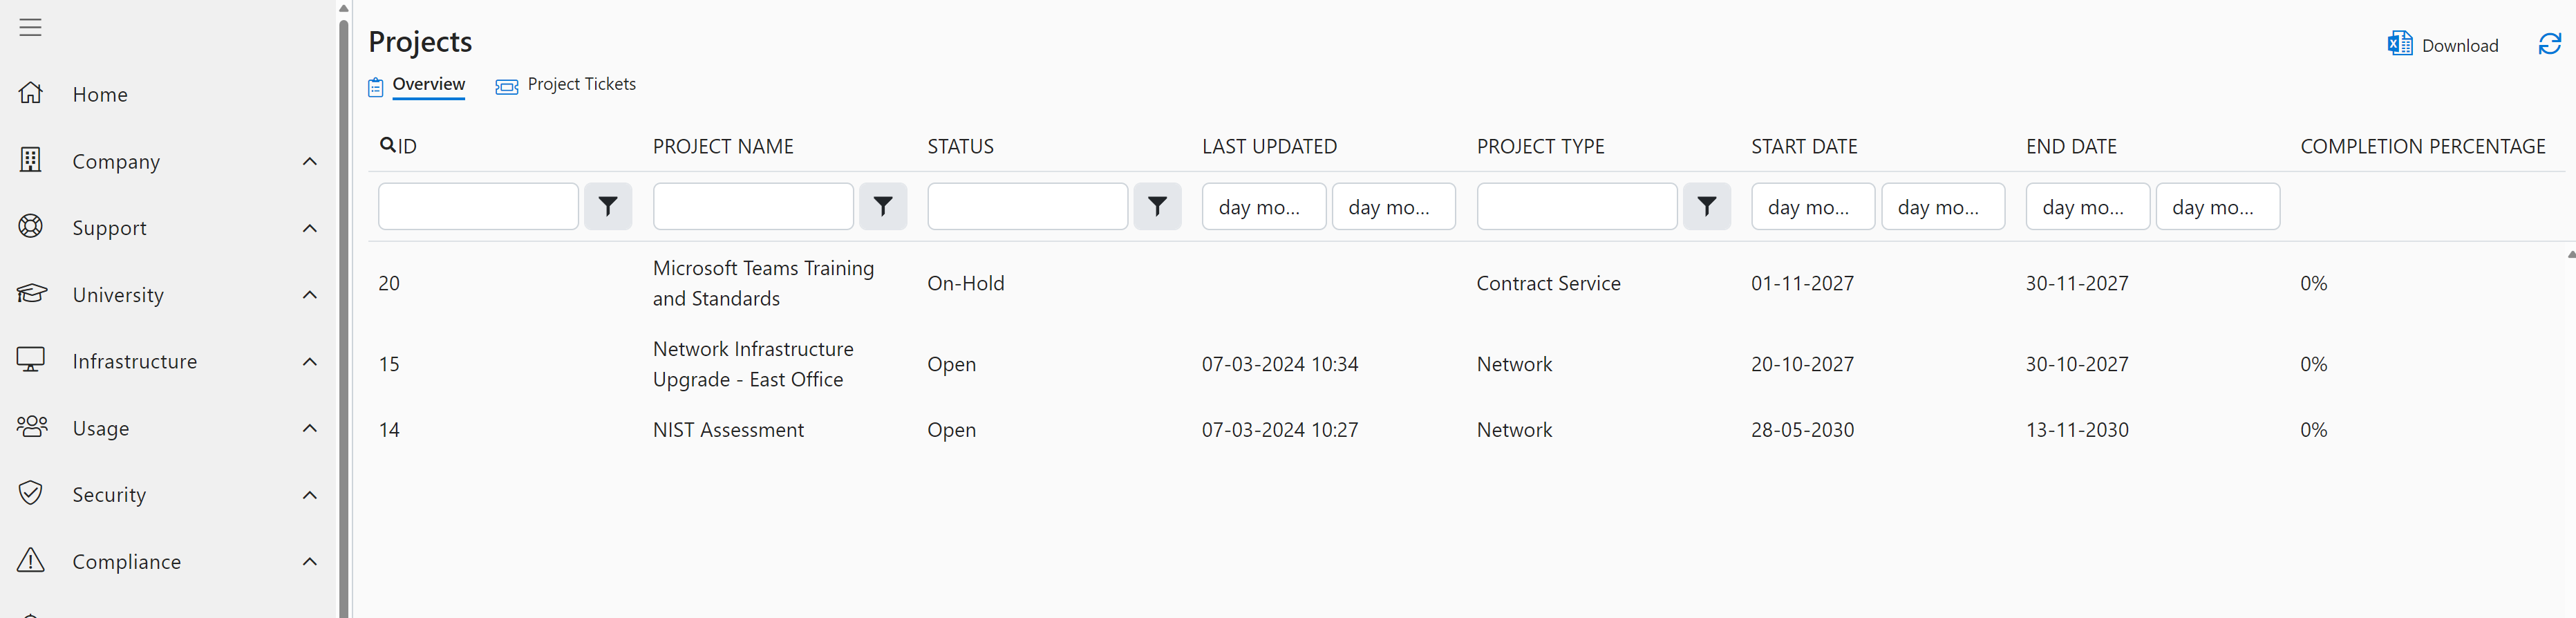Collapse the Compliance sidebar chevron
2576x618 pixels.
[x=309, y=561]
